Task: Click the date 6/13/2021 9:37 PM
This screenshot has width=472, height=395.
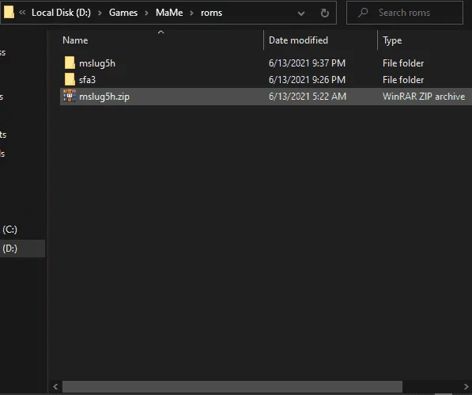Action: pos(307,63)
